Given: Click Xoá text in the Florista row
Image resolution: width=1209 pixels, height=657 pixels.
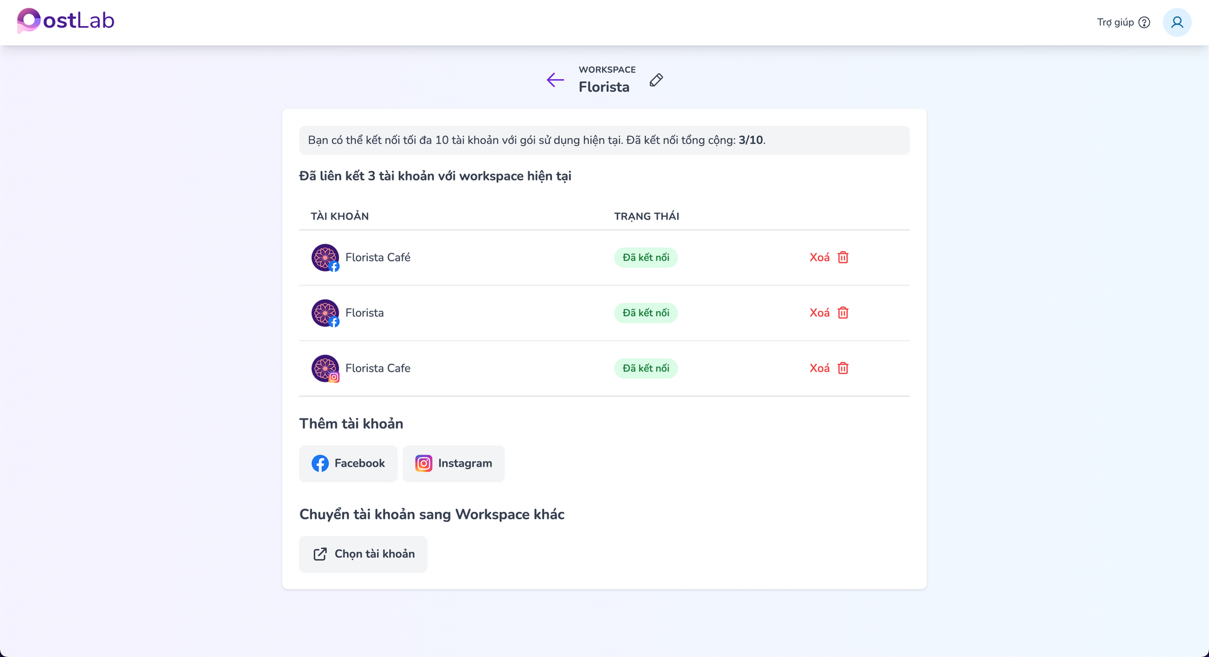Looking at the screenshot, I should (x=820, y=313).
